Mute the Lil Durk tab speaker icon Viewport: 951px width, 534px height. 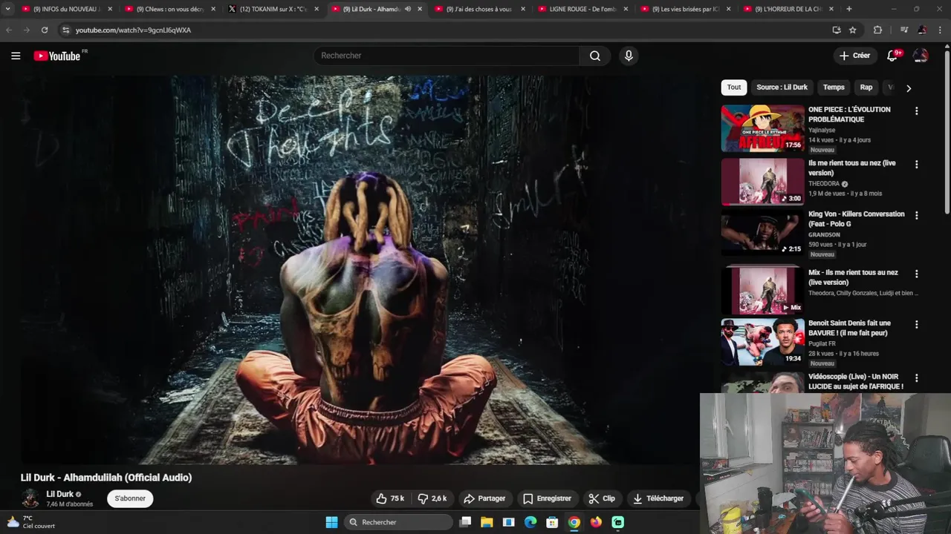point(408,9)
